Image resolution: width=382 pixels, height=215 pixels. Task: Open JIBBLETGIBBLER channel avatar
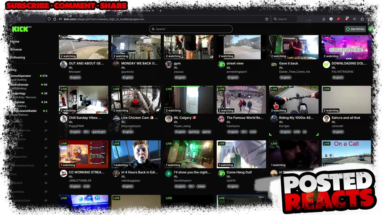pyautogui.click(x=64, y=173)
